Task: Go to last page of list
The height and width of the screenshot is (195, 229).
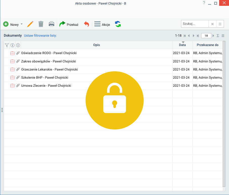Action: point(198,36)
